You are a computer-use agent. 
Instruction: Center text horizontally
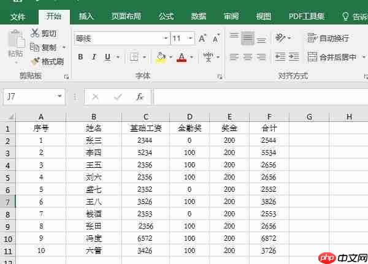click(x=248, y=57)
